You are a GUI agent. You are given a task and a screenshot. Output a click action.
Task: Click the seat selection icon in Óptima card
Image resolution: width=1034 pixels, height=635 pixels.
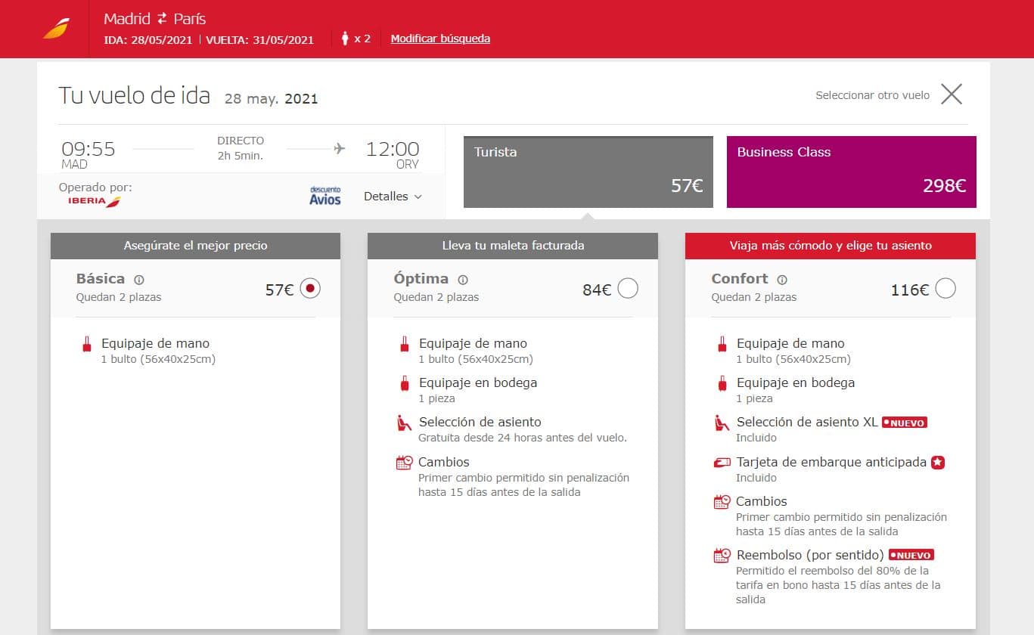tap(404, 423)
